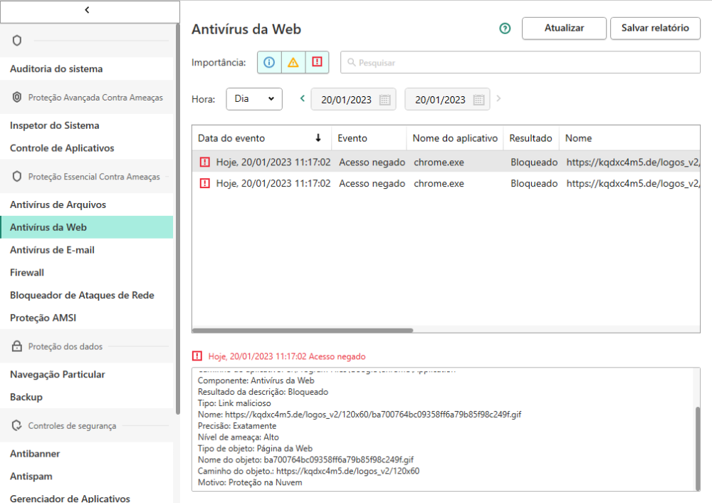Viewport: 712px width, 503px height.
Task: Click Proteção Essencial Contra Ameaças shield icon
Action: (17, 176)
